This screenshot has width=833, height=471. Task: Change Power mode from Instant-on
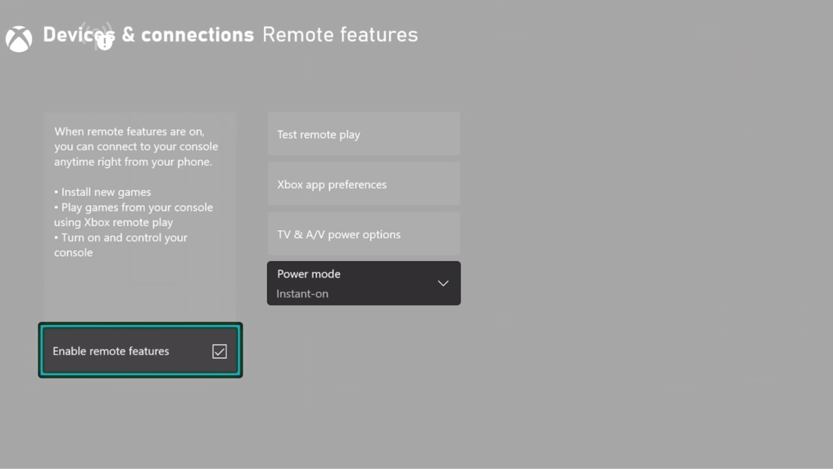[x=364, y=283]
